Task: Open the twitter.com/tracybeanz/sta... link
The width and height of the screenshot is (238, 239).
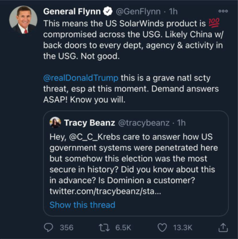Action: pos(105,191)
